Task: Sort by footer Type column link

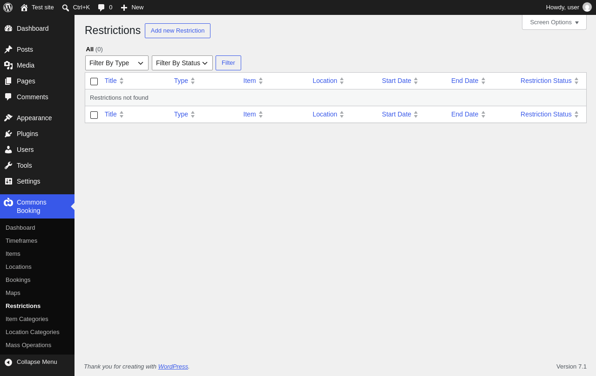Action: click(181, 114)
